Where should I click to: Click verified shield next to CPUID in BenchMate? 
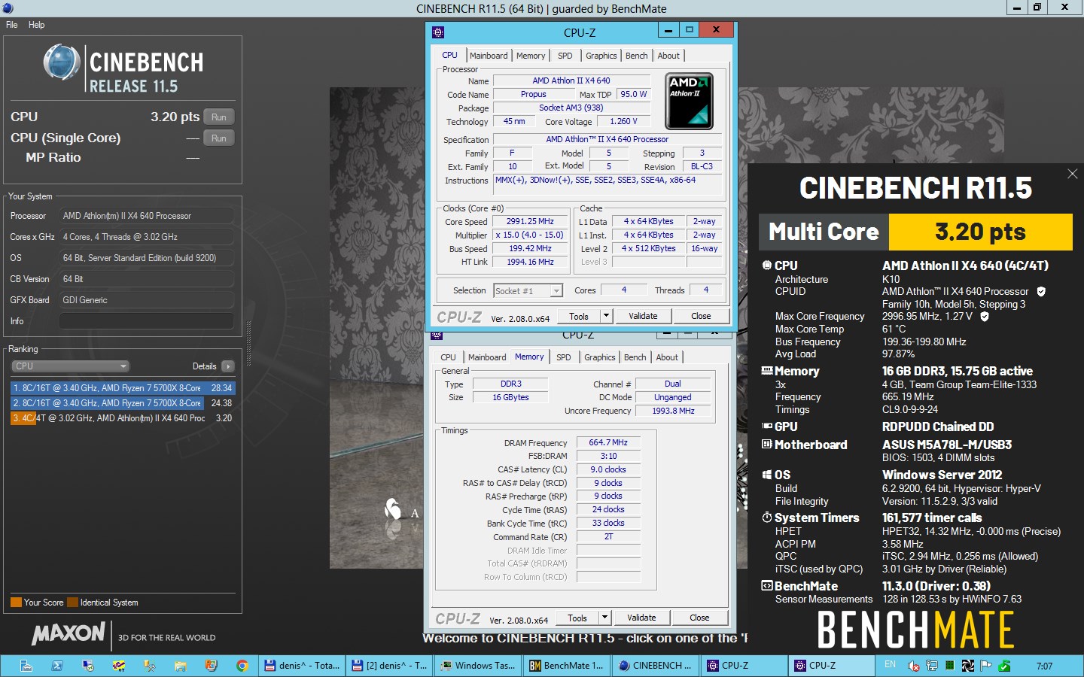[x=1041, y=291]
